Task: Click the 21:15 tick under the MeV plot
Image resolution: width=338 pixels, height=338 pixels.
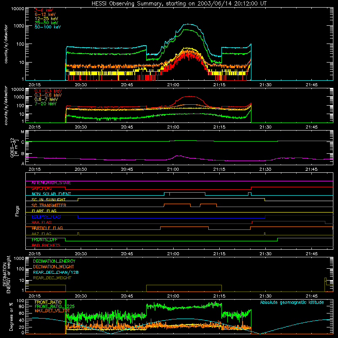Action: [219, 127]
